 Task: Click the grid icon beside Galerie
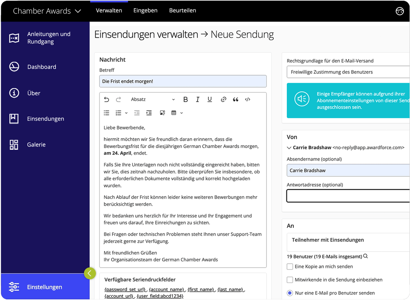[x=14, y=145]
